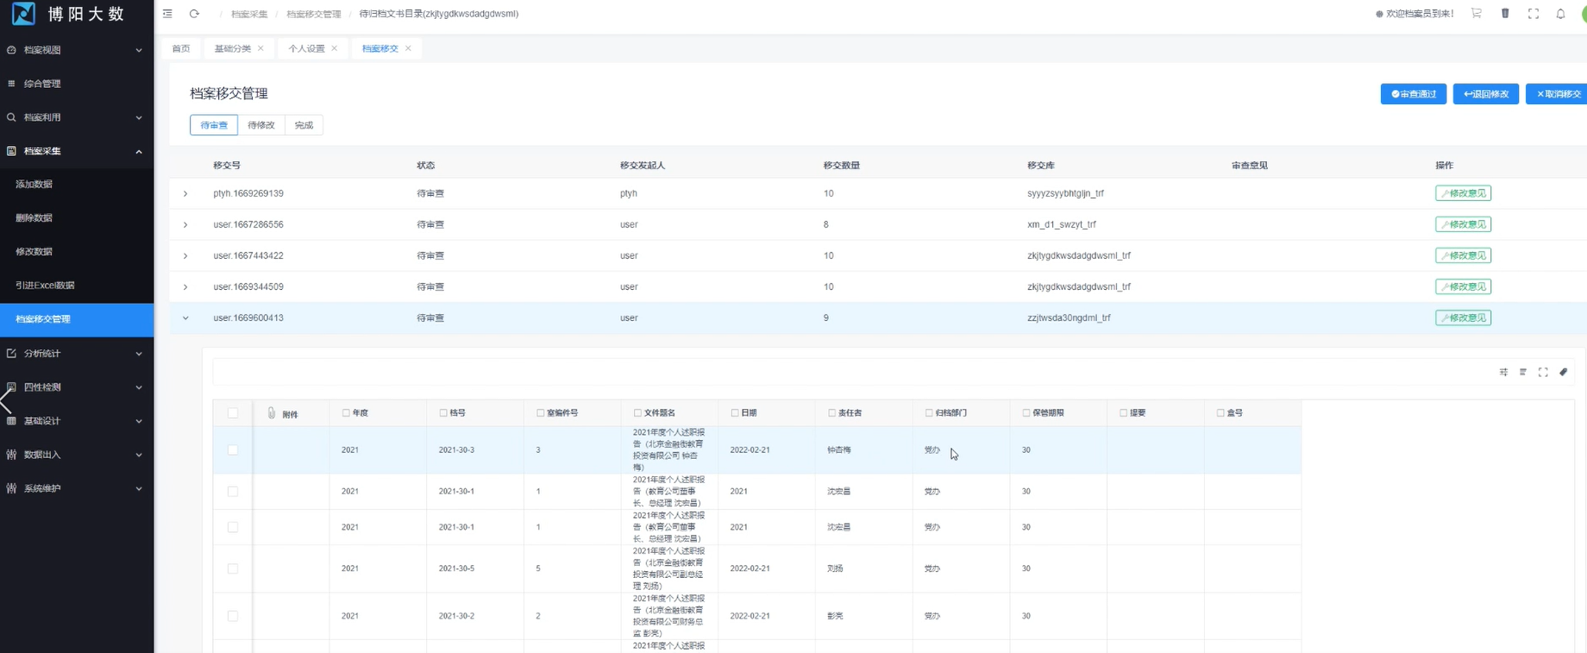
Task: Expand row ptyh.1669269139
Action: [x=185, y=193]
